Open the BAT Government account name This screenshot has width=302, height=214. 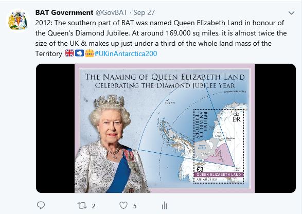tap(64, 12)
